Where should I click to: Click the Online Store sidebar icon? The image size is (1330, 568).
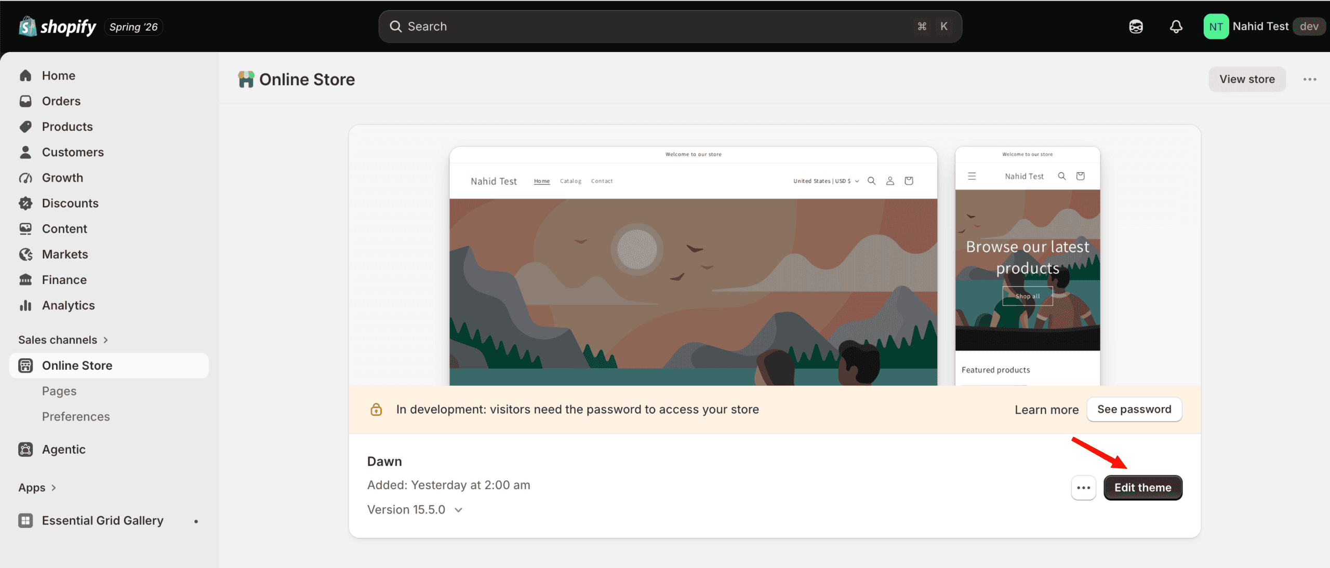[x=25, y=366]
